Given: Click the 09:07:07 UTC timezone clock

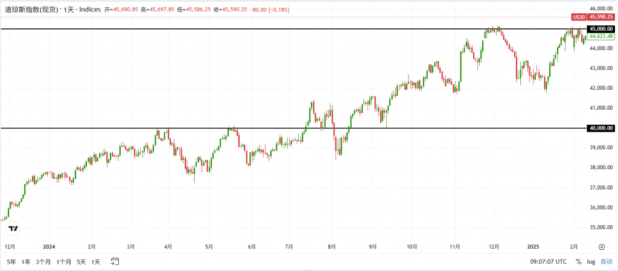Looking at the screenshot, I should [x=548, y=261].
